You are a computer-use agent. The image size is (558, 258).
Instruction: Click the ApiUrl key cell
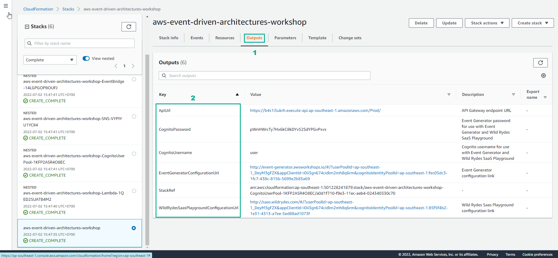click(x=165, y=110)
